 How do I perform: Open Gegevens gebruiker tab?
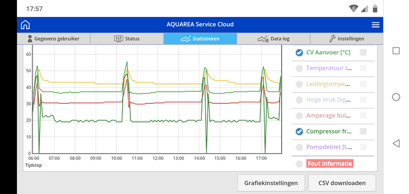tap(54, 38)
